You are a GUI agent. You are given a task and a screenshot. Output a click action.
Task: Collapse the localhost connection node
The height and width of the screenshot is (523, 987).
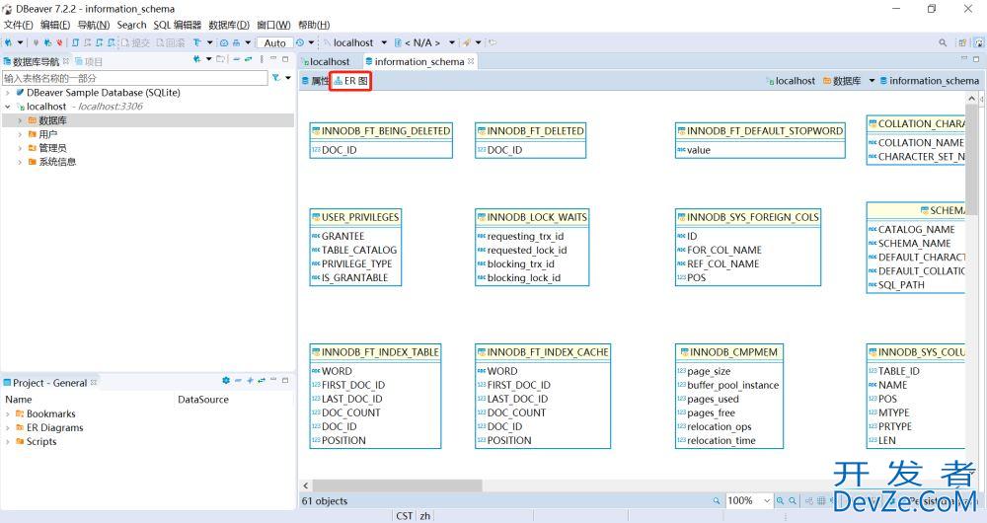click(8, 107)
